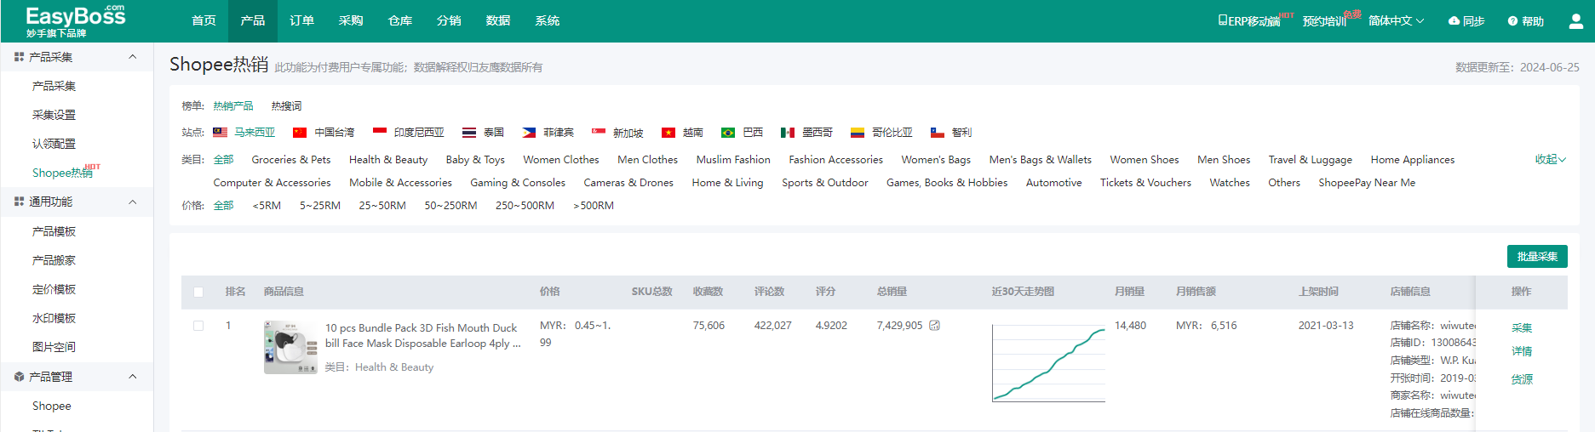Click the 采集 action link for row 1

[x=1522, y=328]
